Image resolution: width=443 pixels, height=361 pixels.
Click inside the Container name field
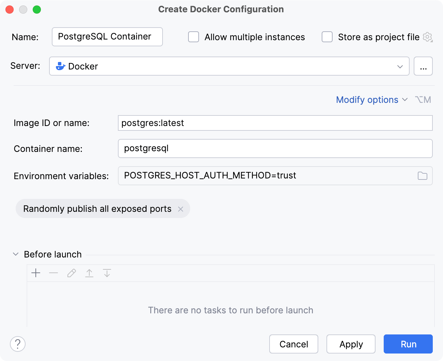click(x=239, y=148)
